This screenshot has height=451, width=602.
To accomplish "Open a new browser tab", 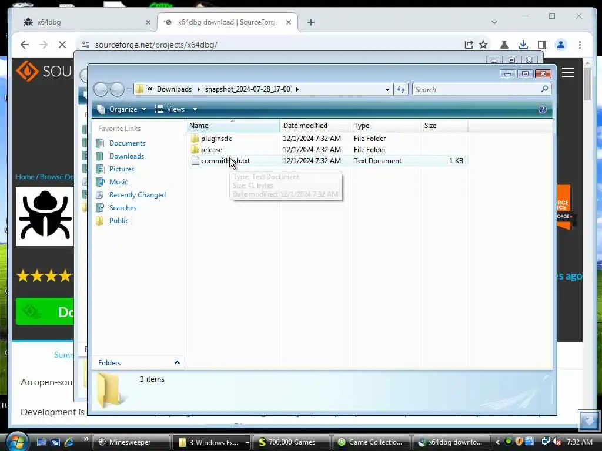I will 310,22.
